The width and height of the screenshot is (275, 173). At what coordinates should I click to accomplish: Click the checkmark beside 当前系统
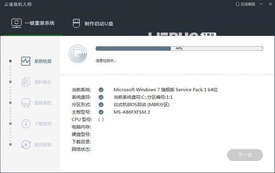coord(101,90)
